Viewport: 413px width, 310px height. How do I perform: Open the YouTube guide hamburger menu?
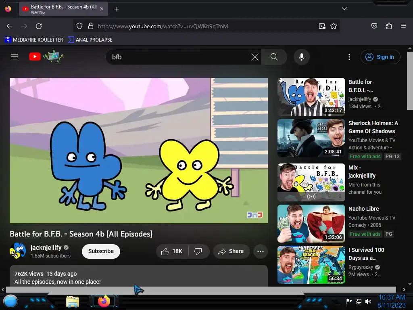[15, 57]
